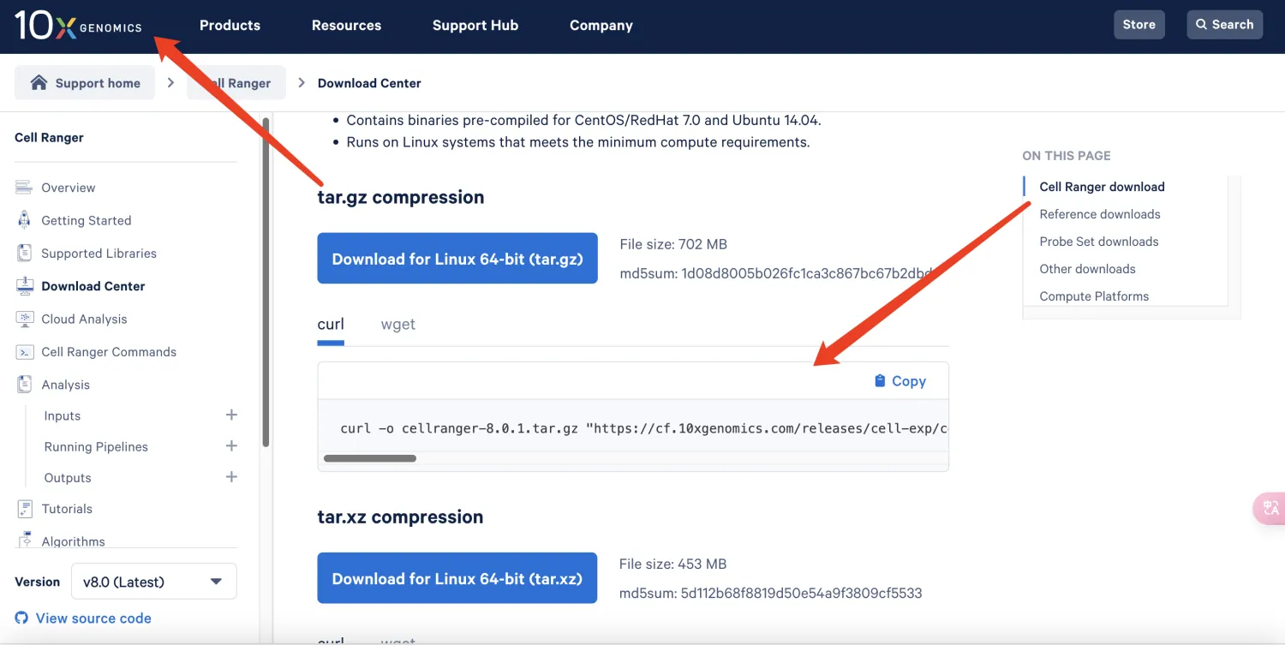Jump to Reference downloads section
The width and height of the screenshot is (1285, 645).
[1100, 214]
